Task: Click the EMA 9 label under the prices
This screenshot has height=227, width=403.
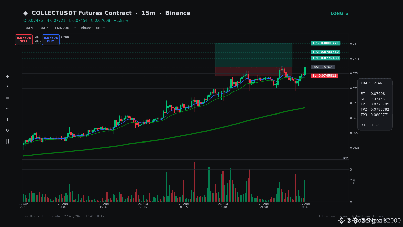Action: click(28, 28)
